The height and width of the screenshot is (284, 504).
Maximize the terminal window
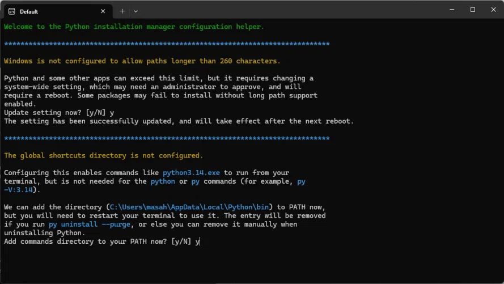(472, 10)
